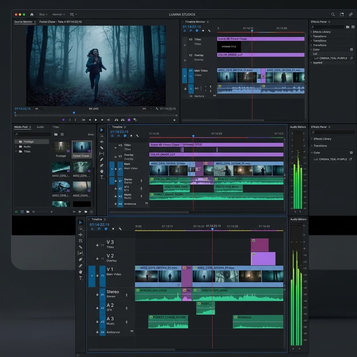
Task: Jump to the out point in Source Monitor
Action: (x=108, y=120)
